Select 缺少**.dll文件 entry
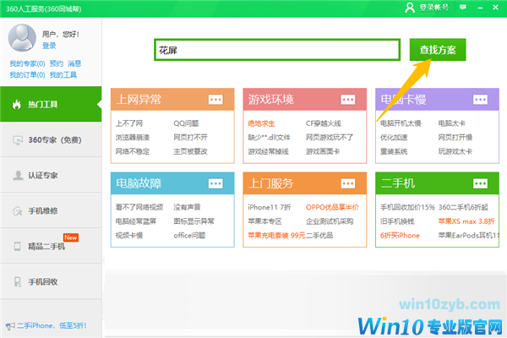The width and height of the screenshot is (507, 338). click(269, 138)
